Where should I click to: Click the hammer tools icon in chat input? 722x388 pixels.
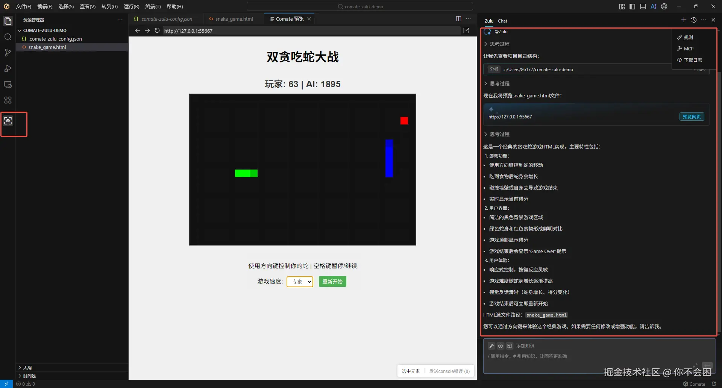tap(491, 346)
